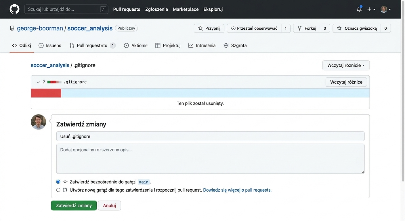Click the stars count 0
This screenshot has width=405, height=221.
coord(386,28)
